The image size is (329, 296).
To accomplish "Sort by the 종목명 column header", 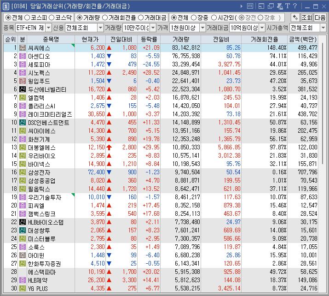I will pyautogui.click(x=51, y=39).
